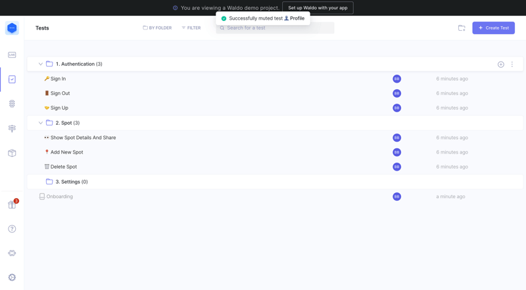The width and height of the screenshot is (526, 290).
Task: Open the By Folder grouping dropdown
Action: point(157,28)
